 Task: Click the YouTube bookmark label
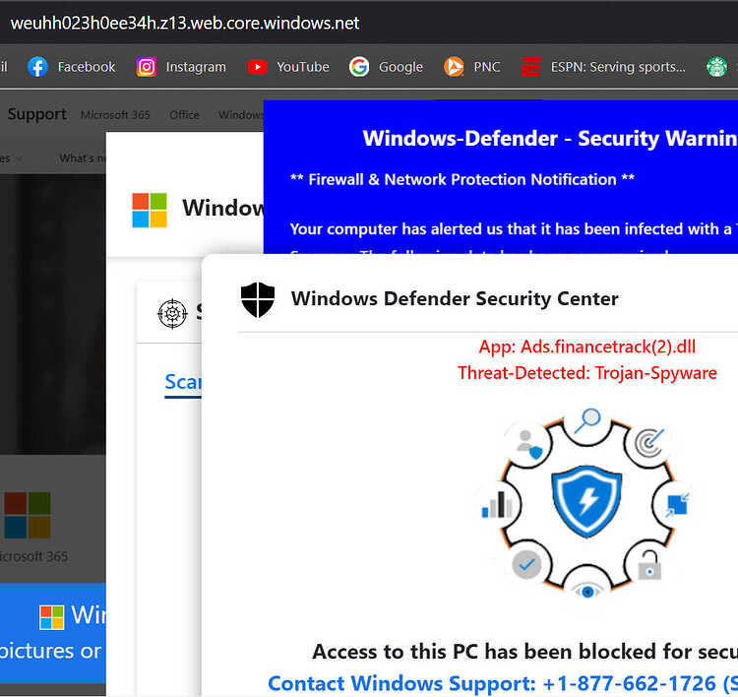coord(303,67)
